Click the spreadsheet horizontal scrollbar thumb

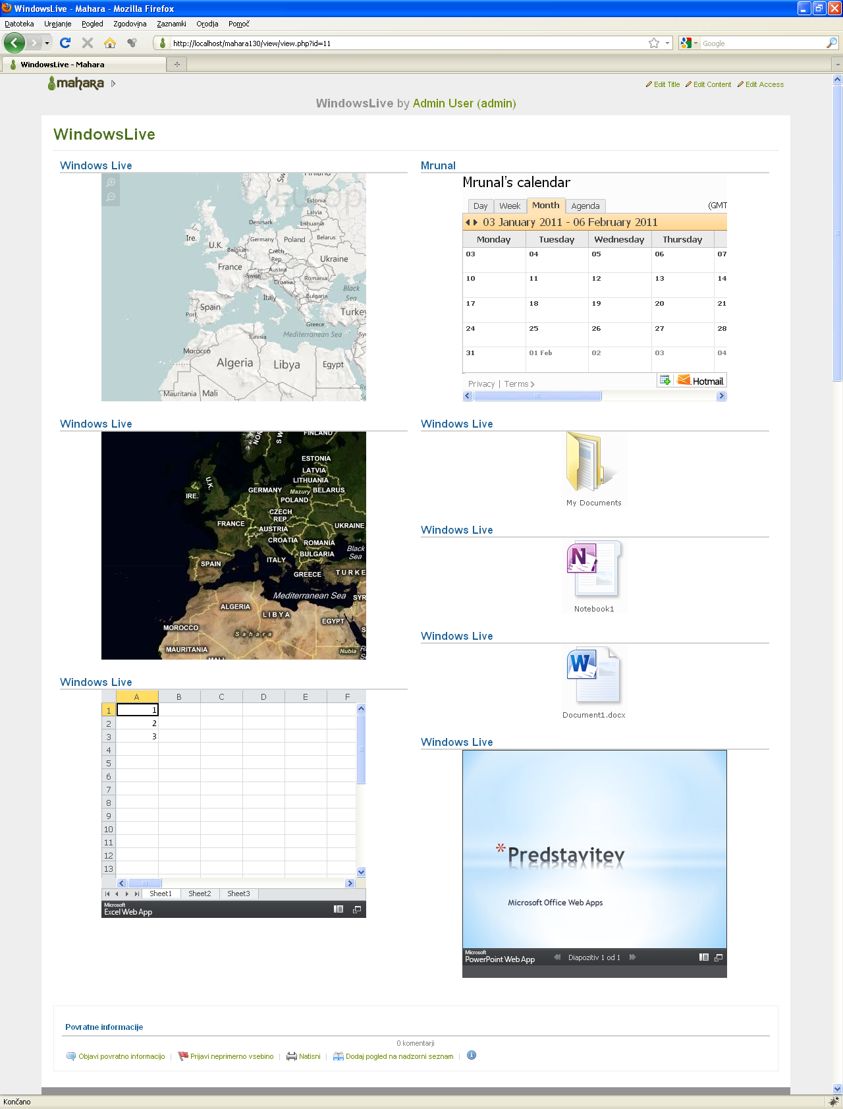click(x=144, y=883)
